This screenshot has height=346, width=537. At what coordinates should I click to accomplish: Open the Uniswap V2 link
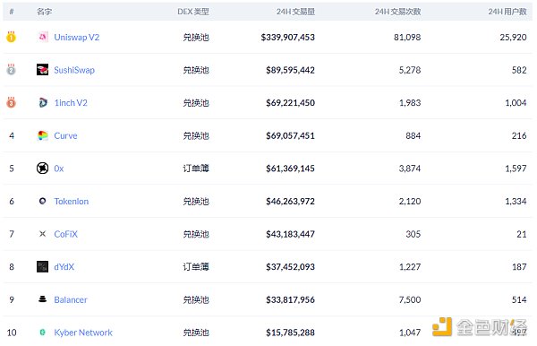click(x=77, y=37)
